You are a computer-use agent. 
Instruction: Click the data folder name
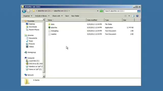click(52, 24)
